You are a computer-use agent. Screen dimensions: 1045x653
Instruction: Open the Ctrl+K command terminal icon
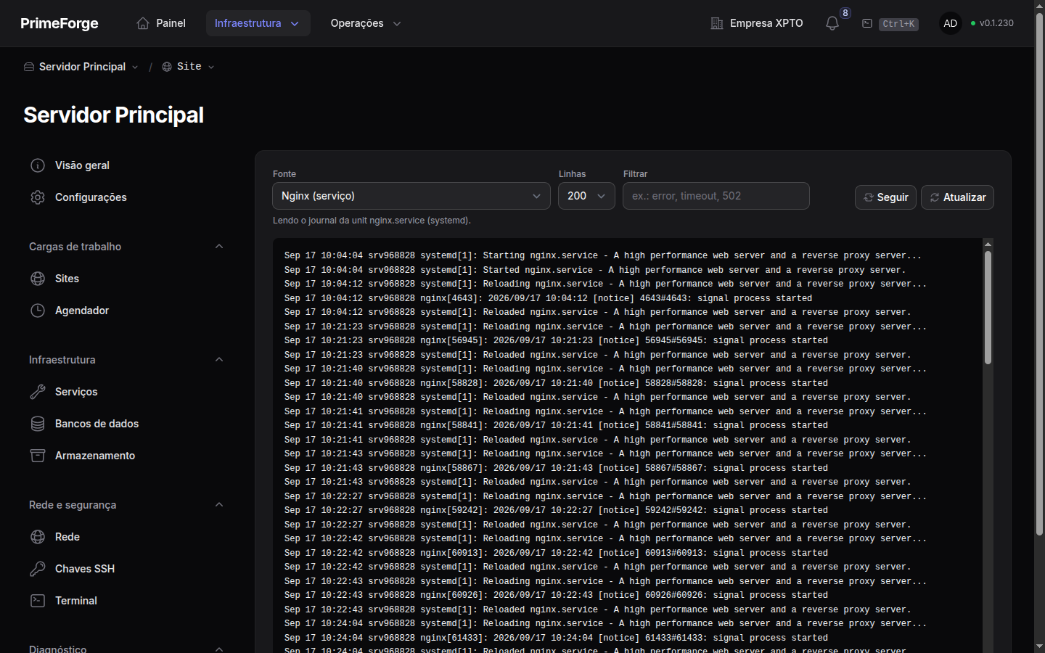click(x=867, y=23)
